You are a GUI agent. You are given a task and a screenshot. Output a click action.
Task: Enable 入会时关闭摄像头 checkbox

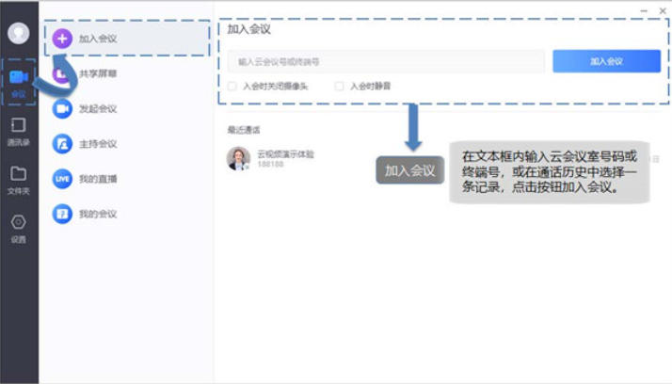coord(232,87)
